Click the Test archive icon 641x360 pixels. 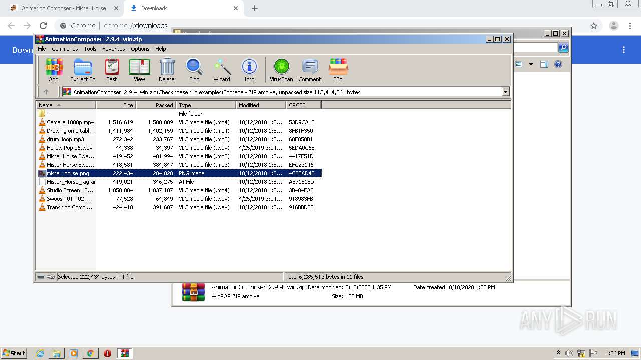[112, 70]
